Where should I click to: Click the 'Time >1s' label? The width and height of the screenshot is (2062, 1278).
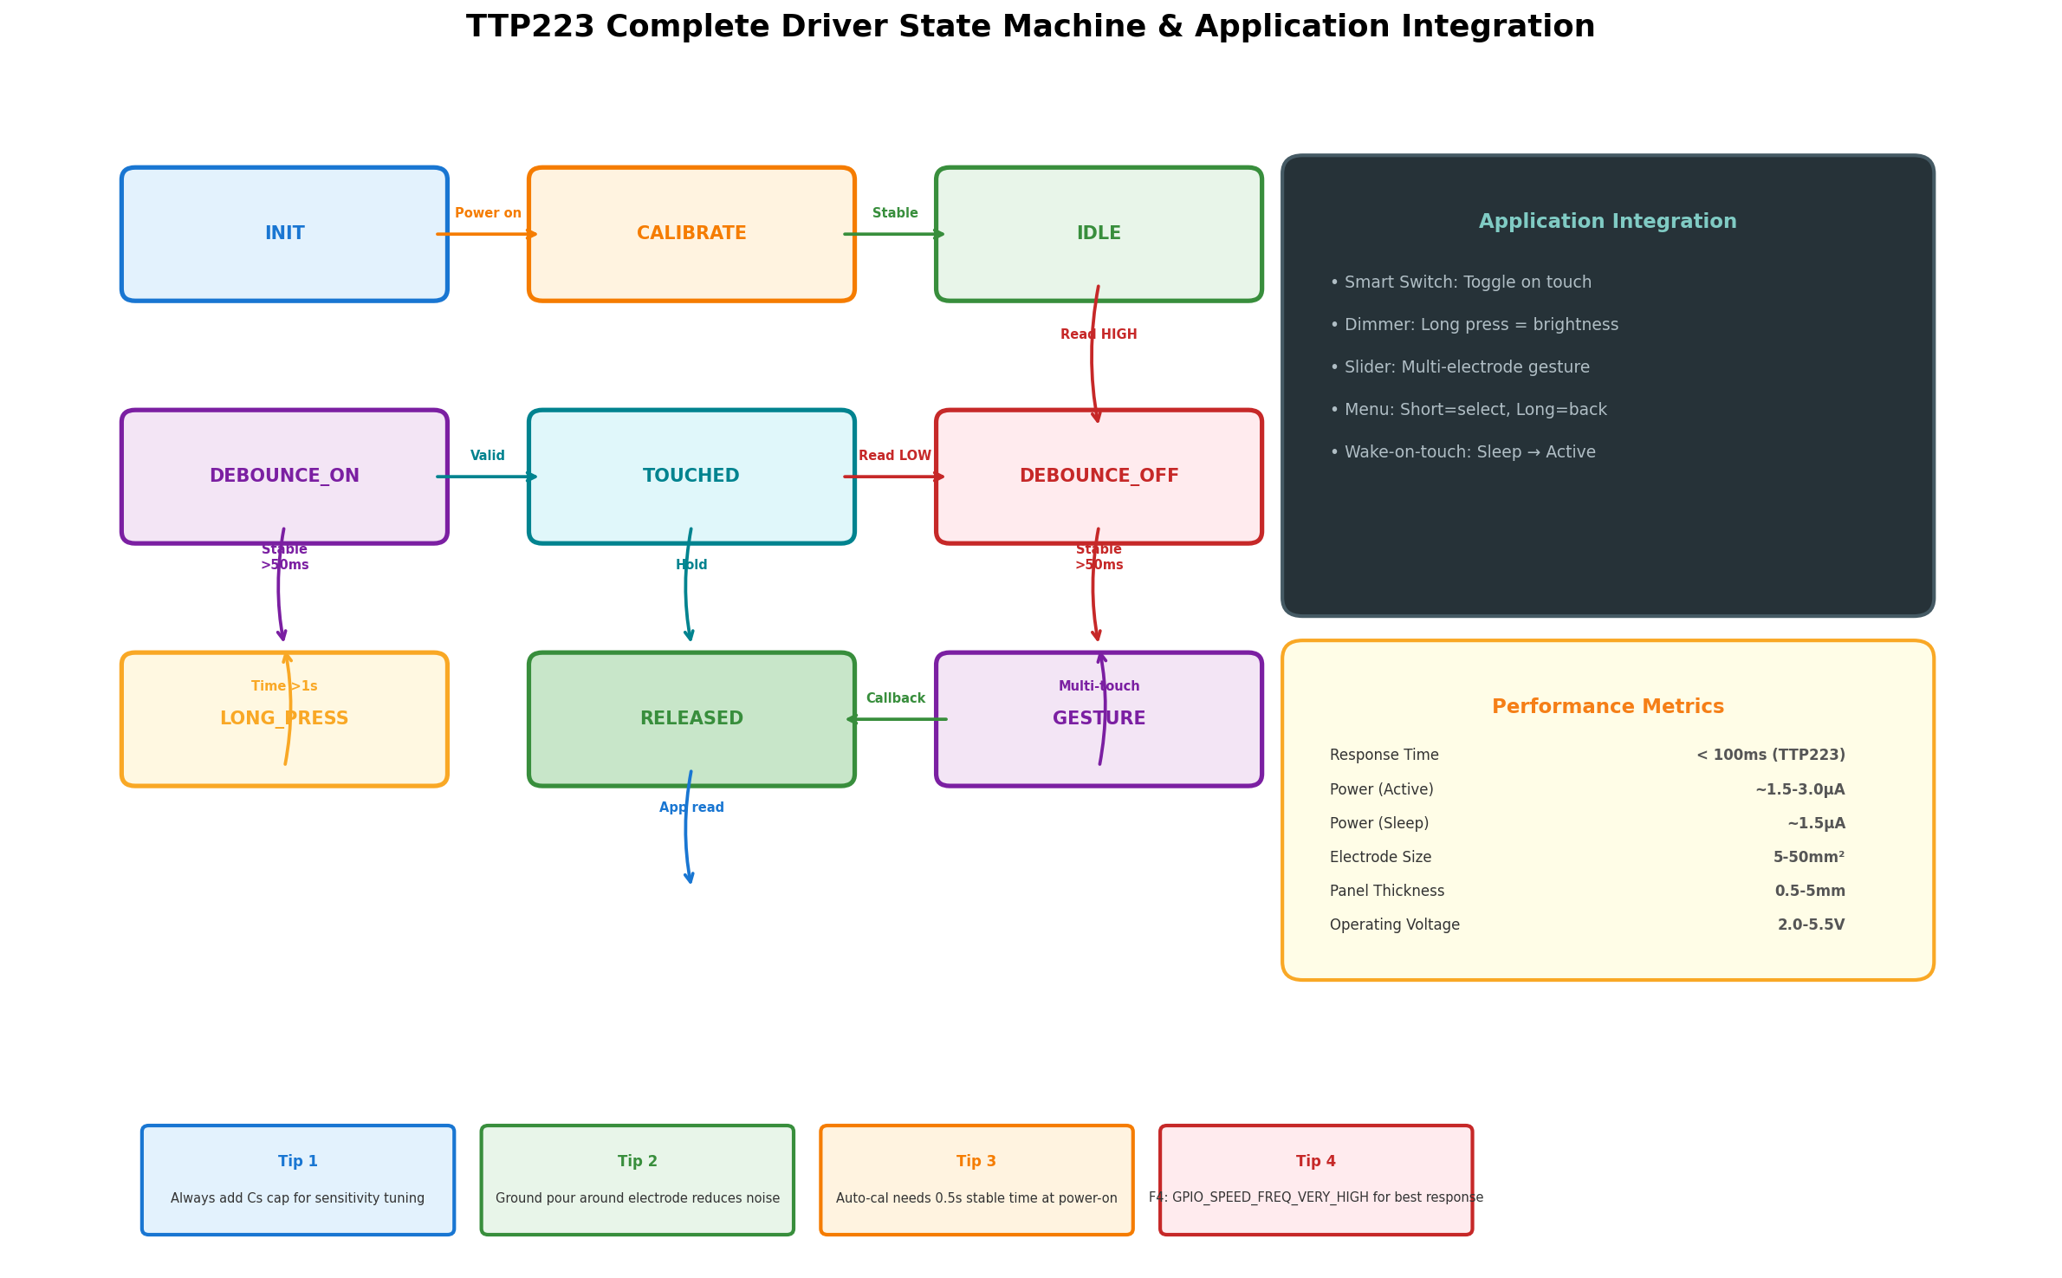[284, 686]
